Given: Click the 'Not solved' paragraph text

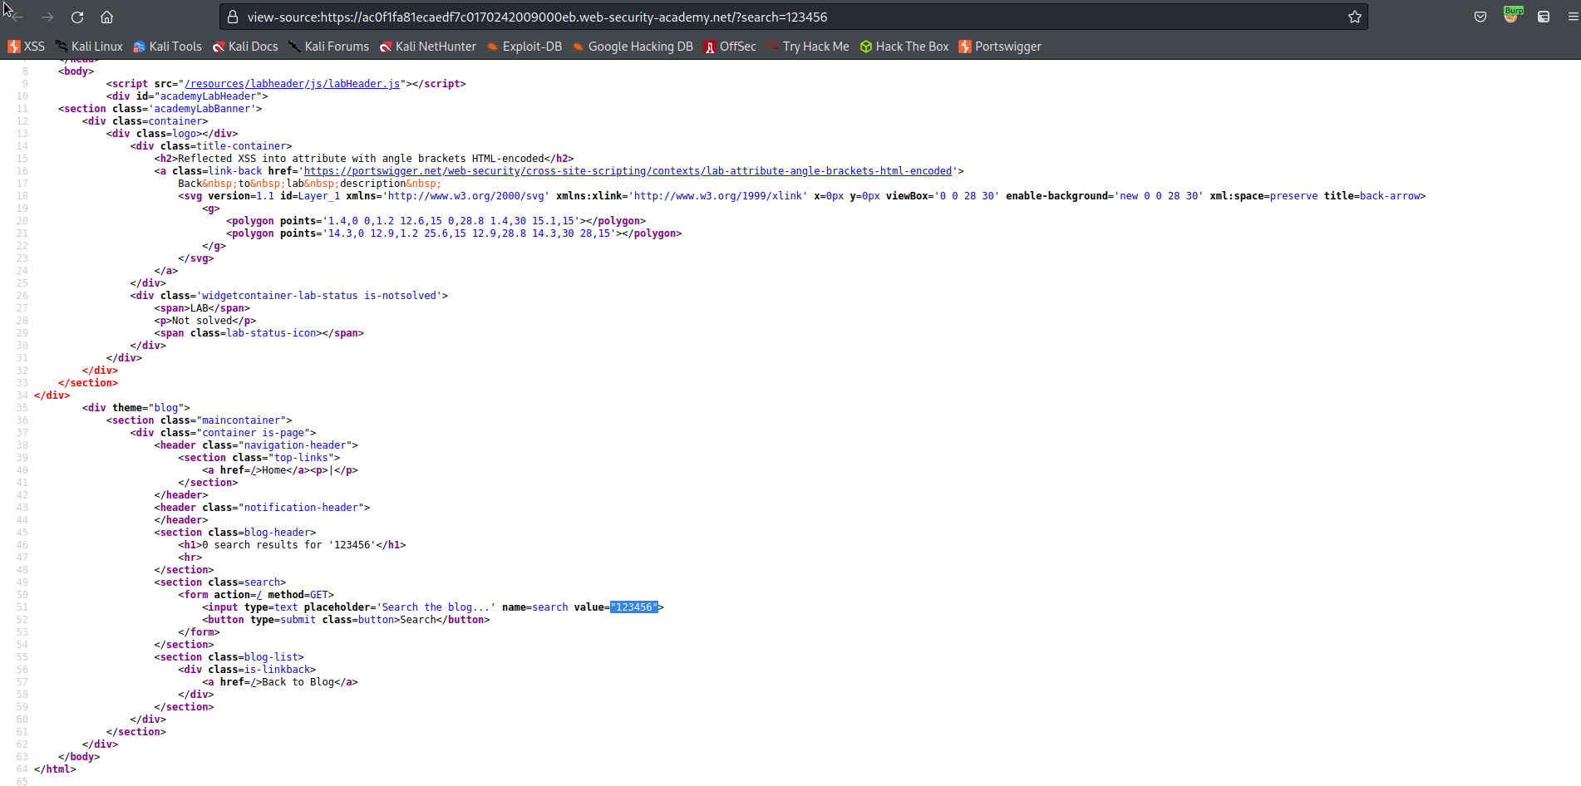Looking at the screenshot, I should pos(202,321).
